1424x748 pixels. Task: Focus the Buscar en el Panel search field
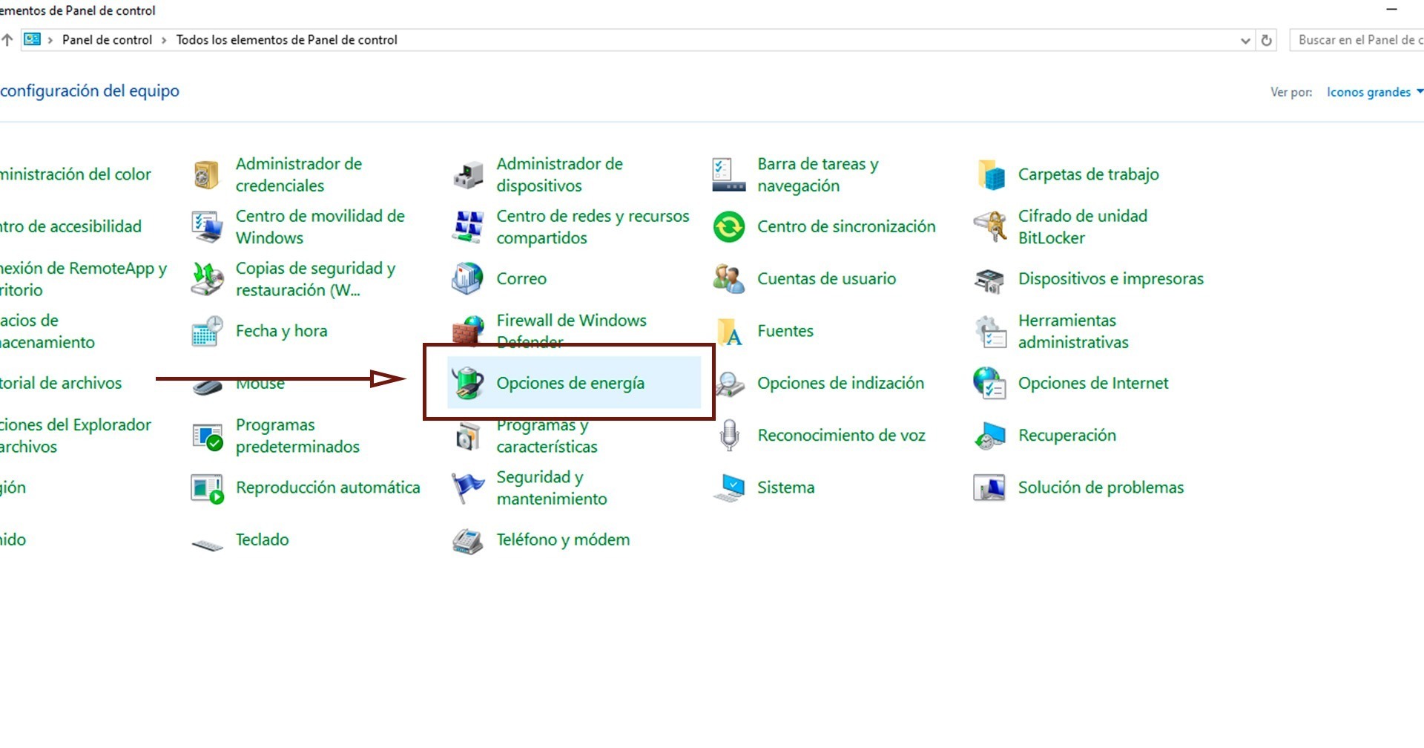[1356, 40]
